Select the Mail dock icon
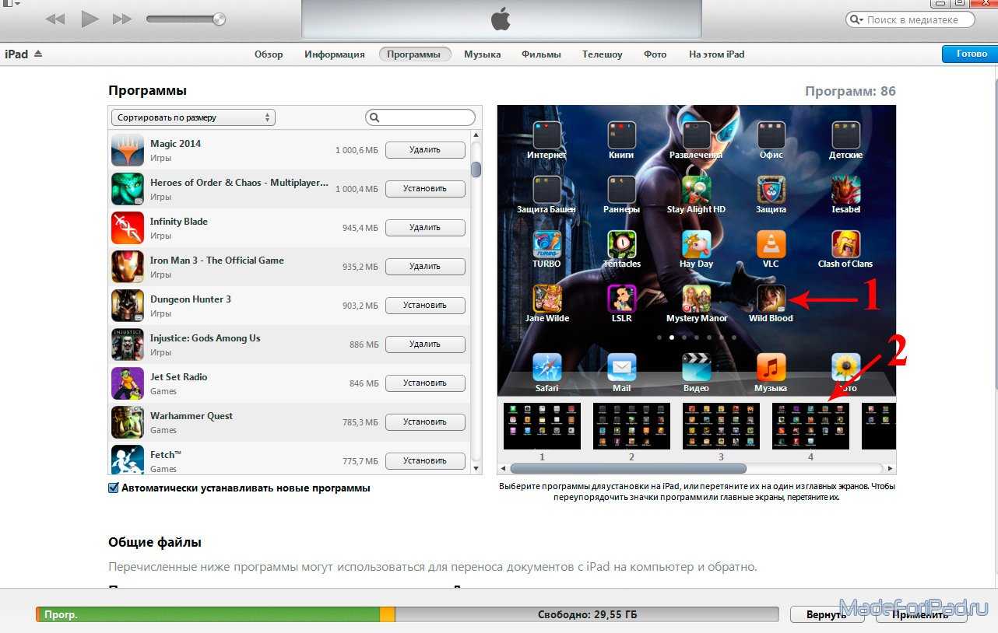The image size is (998, 633). (621, 367)
